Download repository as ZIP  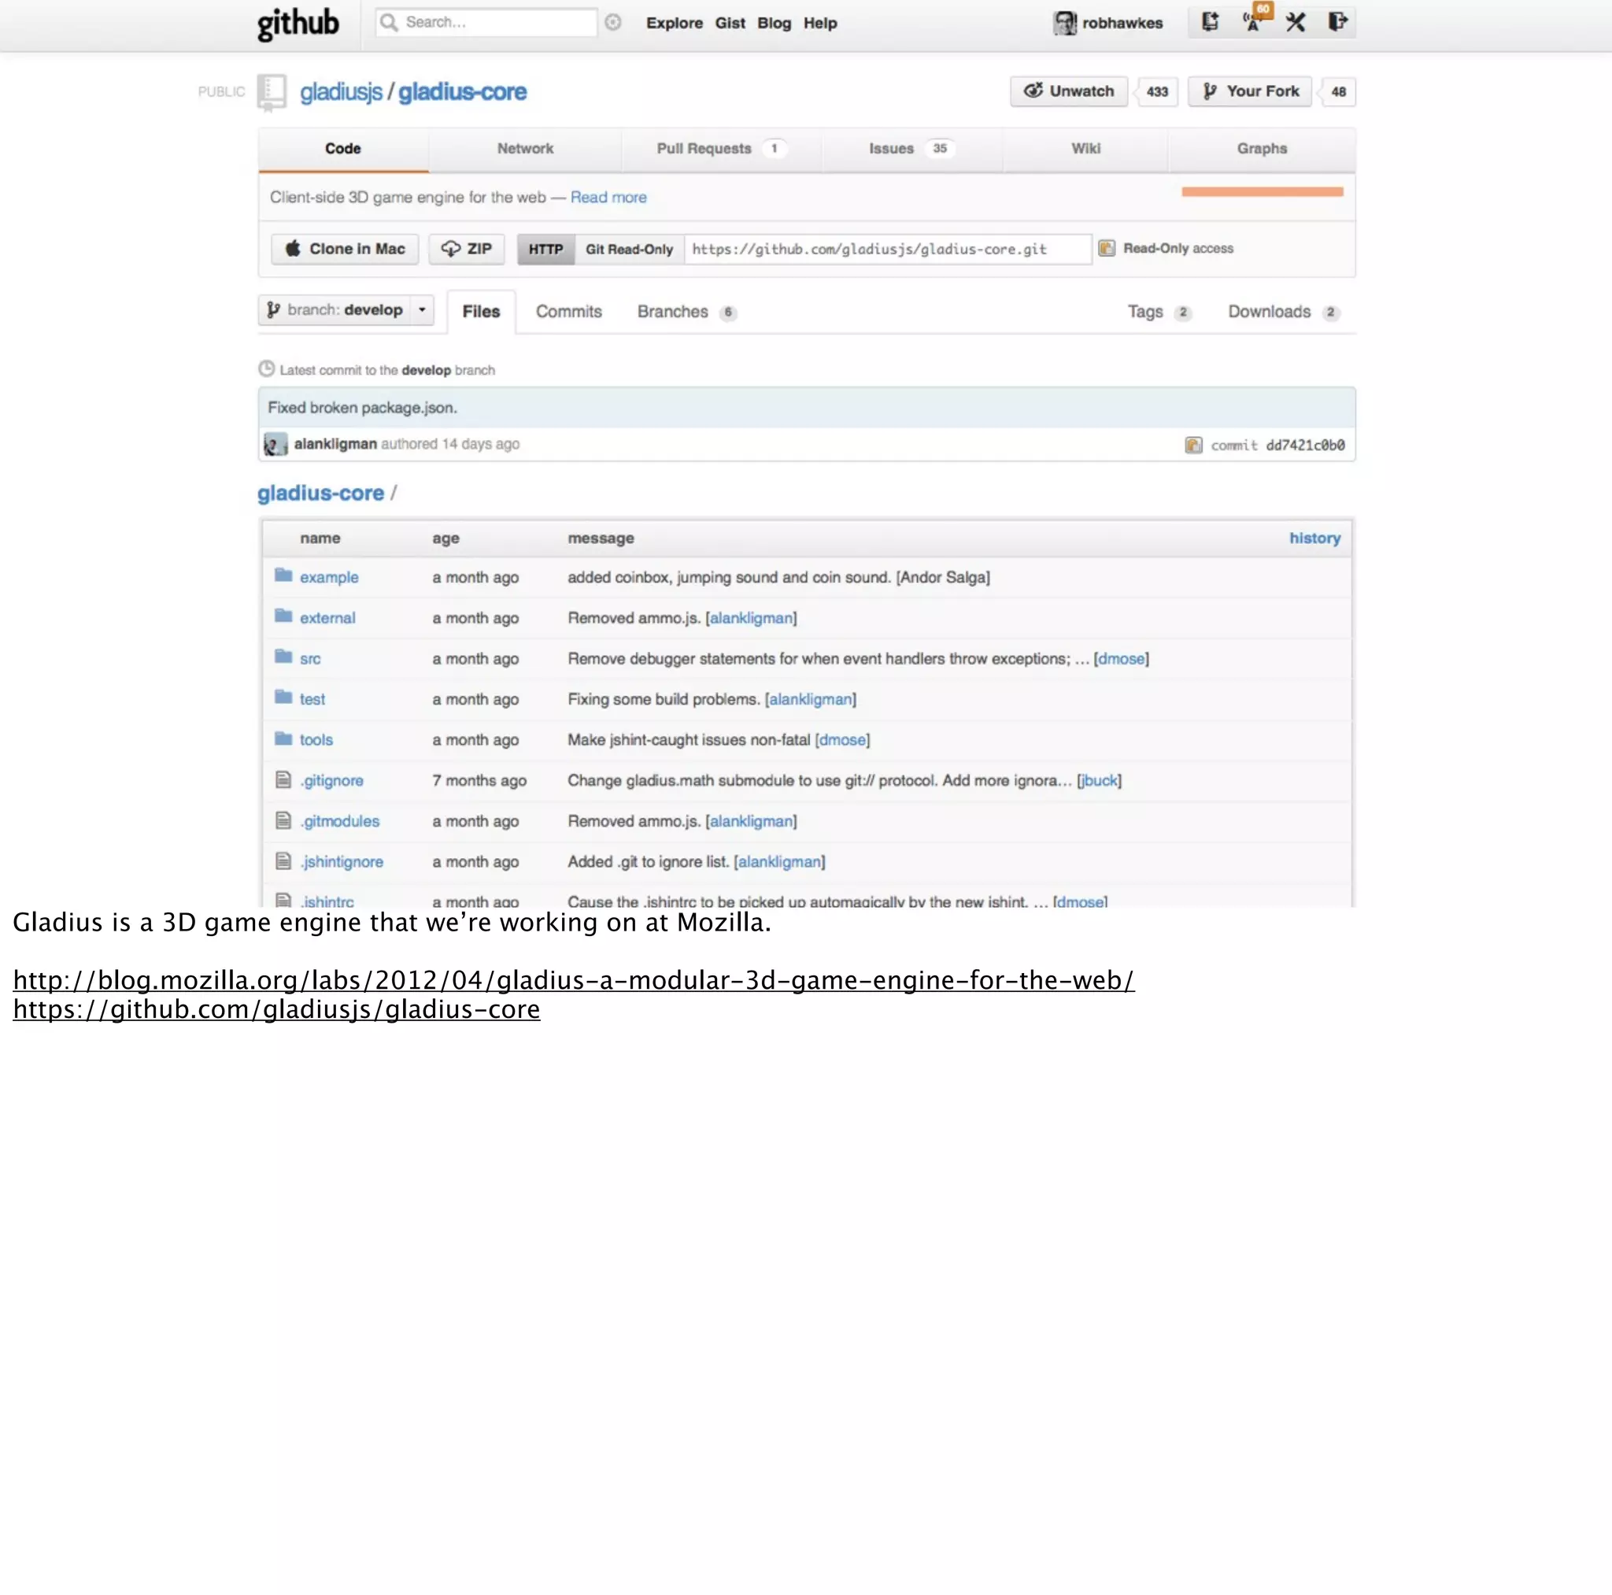coord(468,249)
